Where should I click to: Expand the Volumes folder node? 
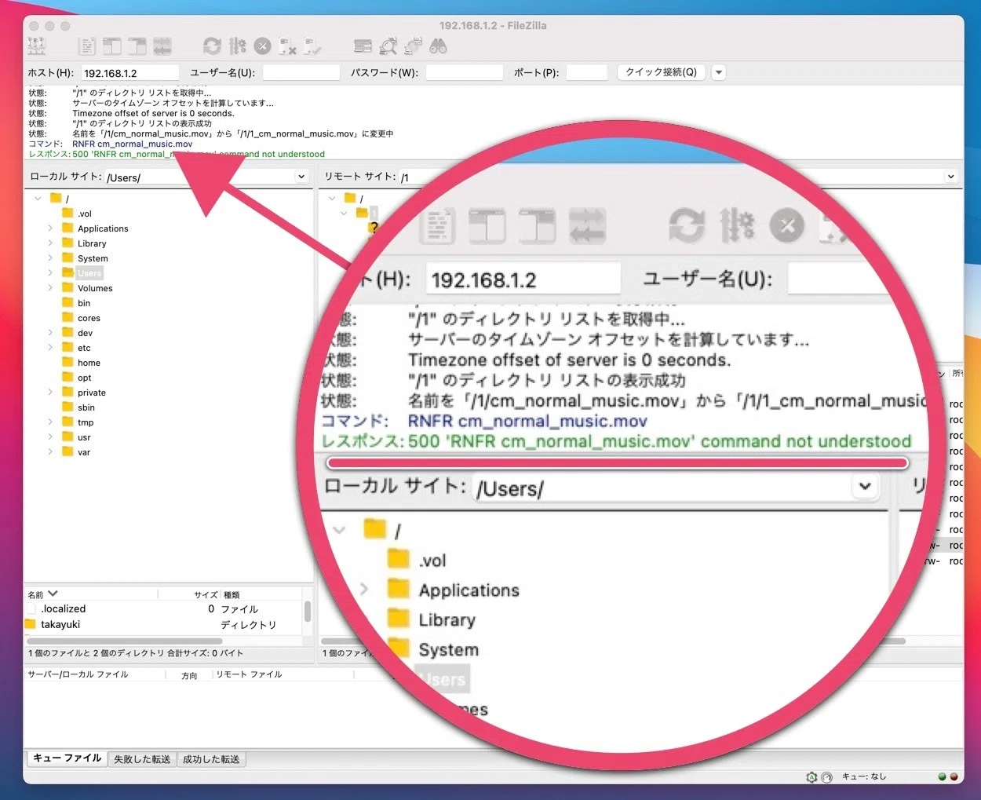tap(50, 288)
